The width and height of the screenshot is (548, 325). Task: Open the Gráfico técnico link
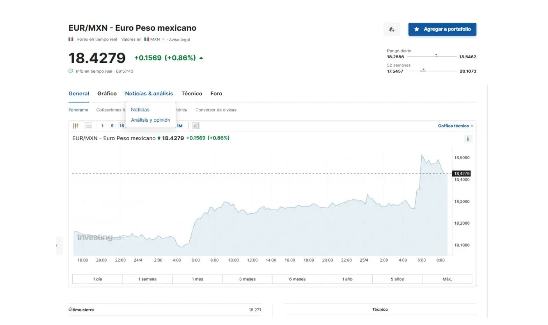(455, 126)
